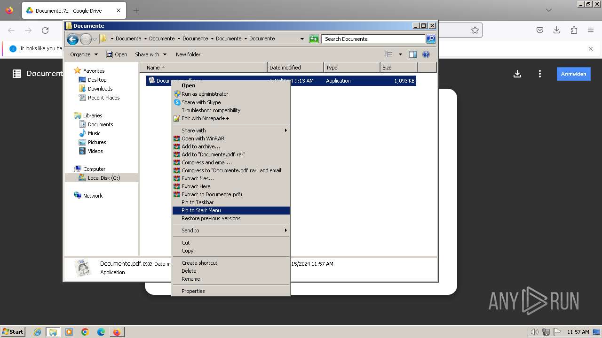Click the Explorer Help question mark icon
This screenshot has width=602, height=338.
coord(426,54)
